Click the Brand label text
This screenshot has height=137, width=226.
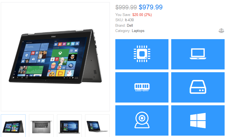[121, 26]
